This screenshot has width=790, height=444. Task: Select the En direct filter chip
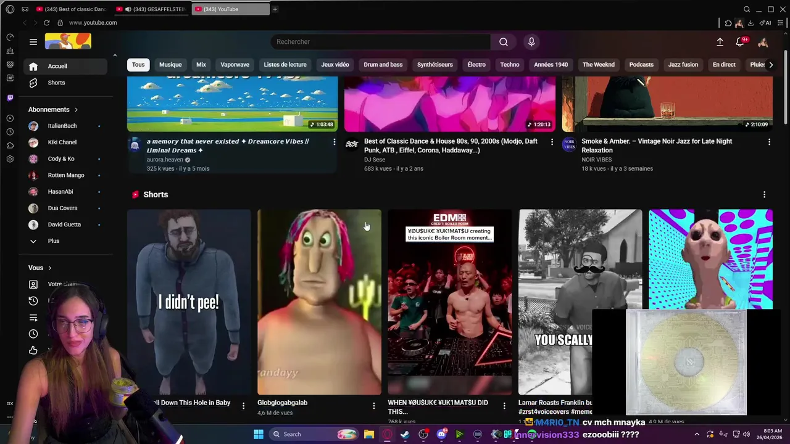coord(724,65)
